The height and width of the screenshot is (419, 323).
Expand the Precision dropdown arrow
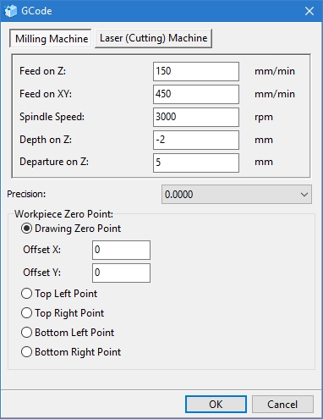(x=304, y=195)
